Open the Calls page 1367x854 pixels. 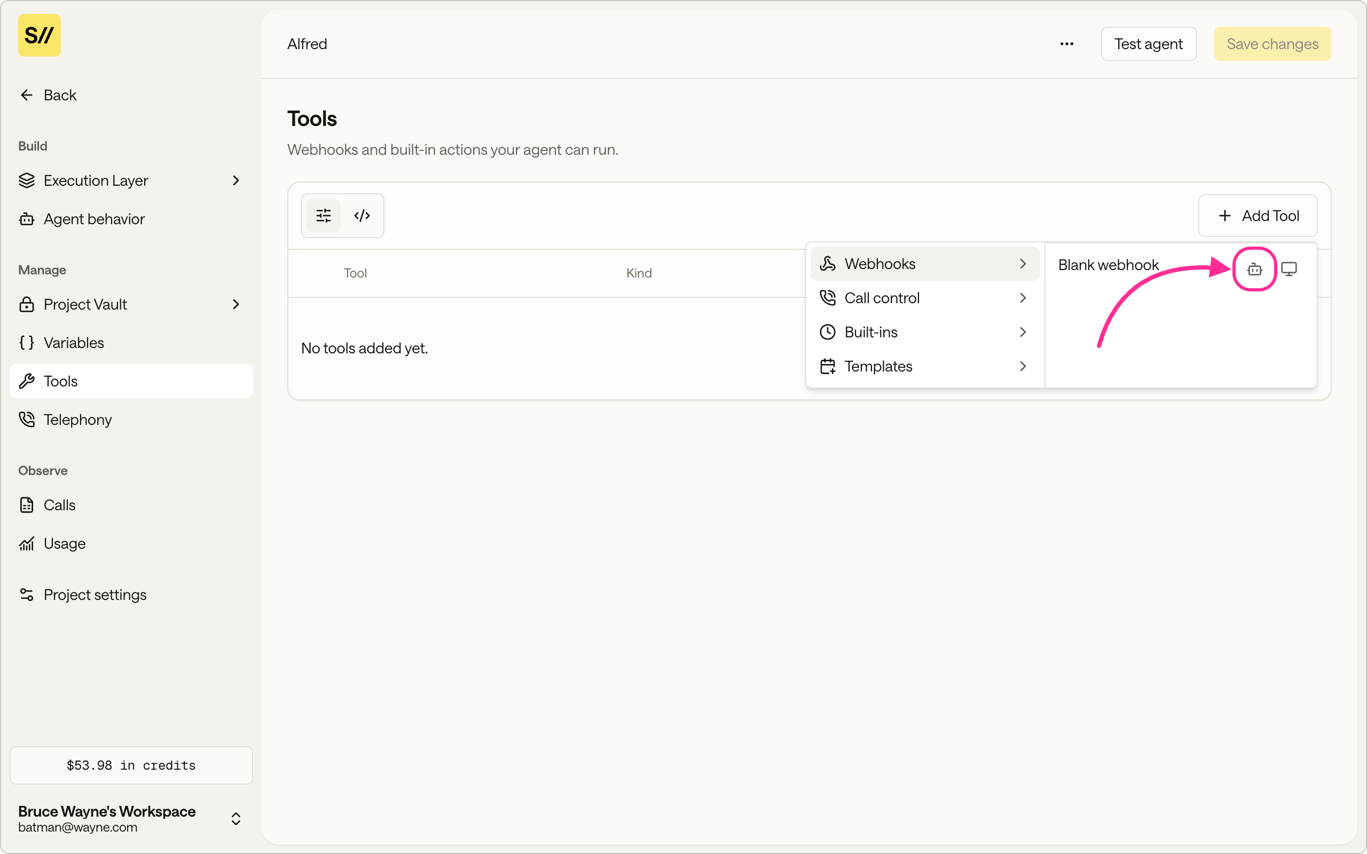coord(131,505)
